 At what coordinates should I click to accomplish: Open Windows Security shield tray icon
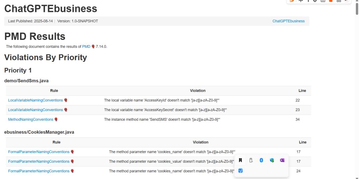(x=272, y=160)
